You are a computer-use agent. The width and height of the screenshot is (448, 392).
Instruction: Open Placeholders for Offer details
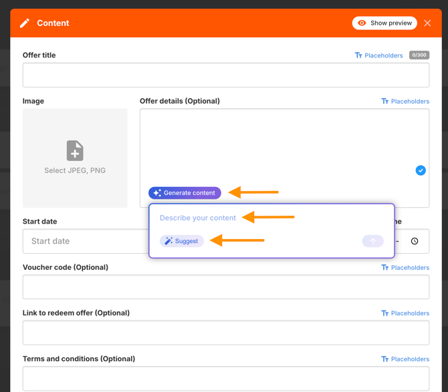coord(405,102)
